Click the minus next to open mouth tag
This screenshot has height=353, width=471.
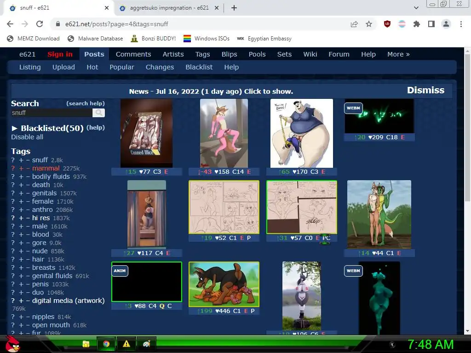tap(28, 325)
